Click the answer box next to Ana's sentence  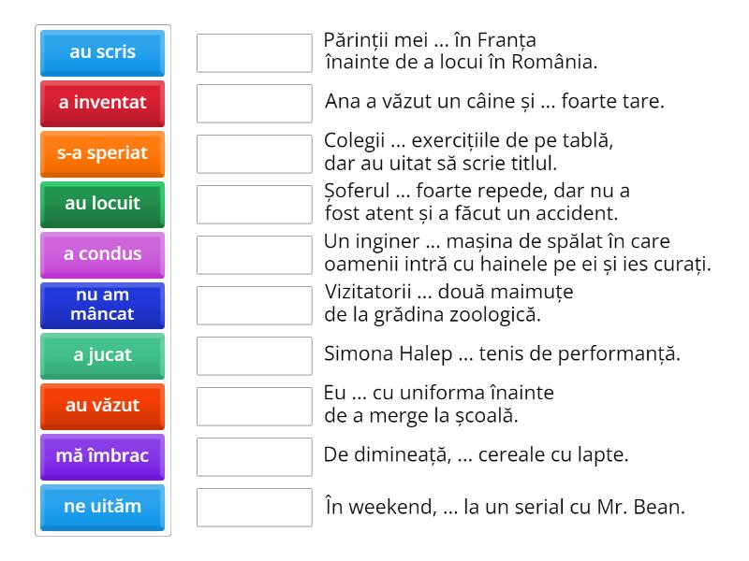[x=254, y=104]
